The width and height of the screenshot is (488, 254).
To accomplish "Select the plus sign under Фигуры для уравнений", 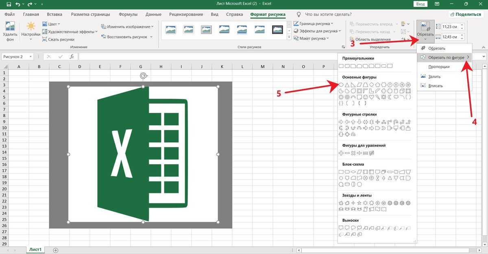I will pos(341,153).
